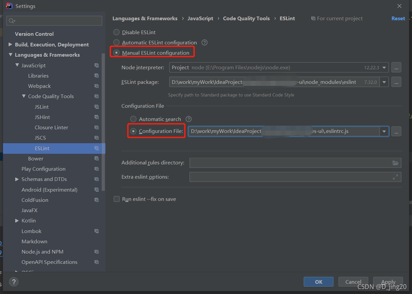Focus the settings search field
412x294 pixels.
[54, 21]
